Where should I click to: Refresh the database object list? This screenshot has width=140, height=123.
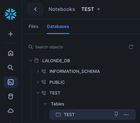pyautogui.click(x=131, y=47)
